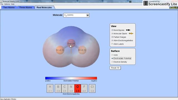
Task: Open the Molecule dropdown arrow
Action: [x=88, y=15]
